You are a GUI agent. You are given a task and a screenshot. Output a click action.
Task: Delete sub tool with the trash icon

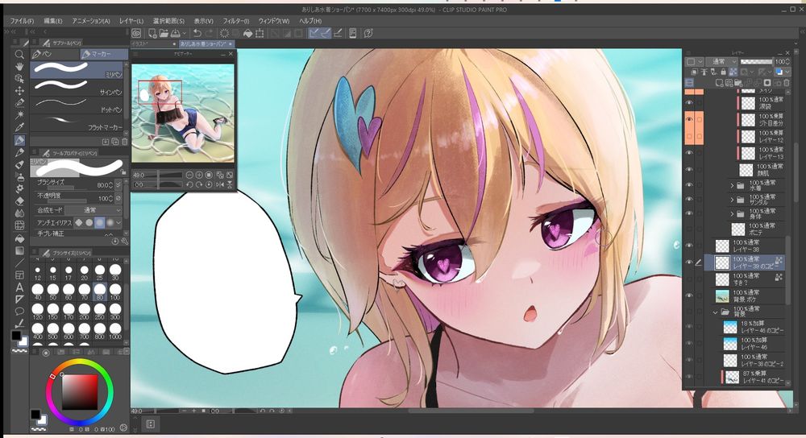(x=124, y=141)
